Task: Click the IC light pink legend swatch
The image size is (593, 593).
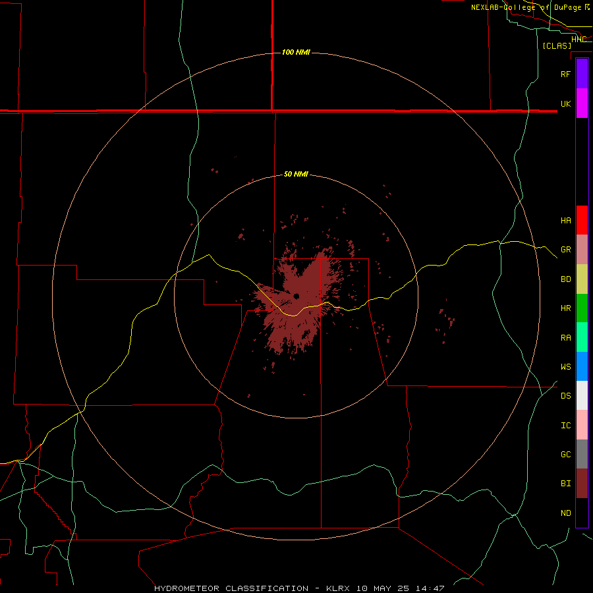Action: pyautogui.click(x=582, y=425)
